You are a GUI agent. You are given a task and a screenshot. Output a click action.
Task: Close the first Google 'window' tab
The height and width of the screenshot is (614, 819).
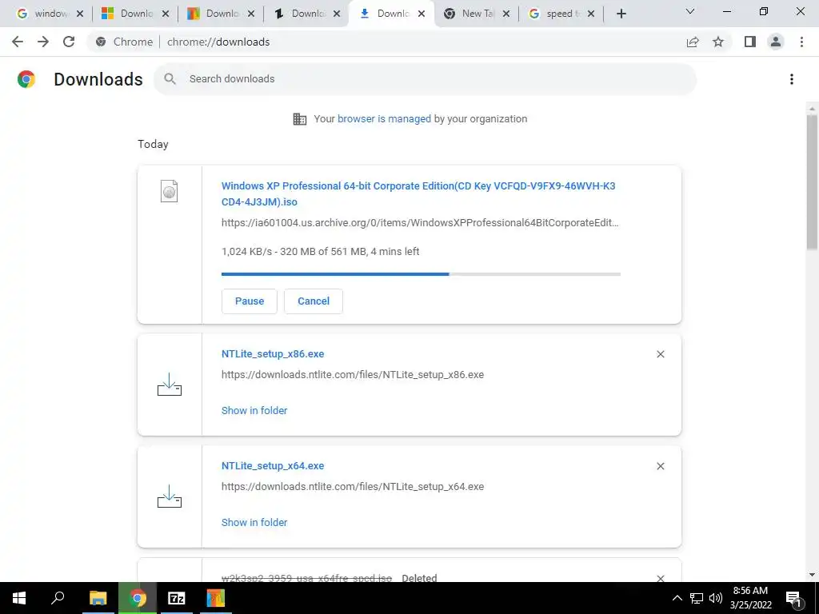click(x=80, y=14)
